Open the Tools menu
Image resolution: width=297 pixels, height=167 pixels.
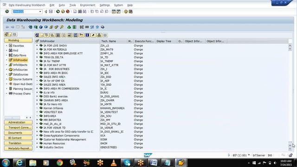pyautogui.click(x=72, y=5)
